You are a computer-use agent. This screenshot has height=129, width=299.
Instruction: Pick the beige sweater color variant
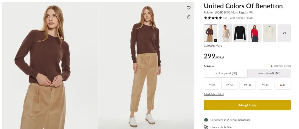pyautogui.click(x=225, y=33)
